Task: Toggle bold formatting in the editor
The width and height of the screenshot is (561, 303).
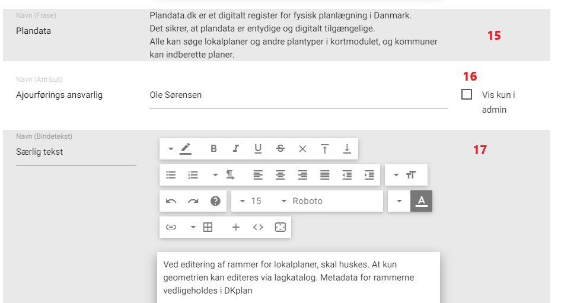Action: 213,149
